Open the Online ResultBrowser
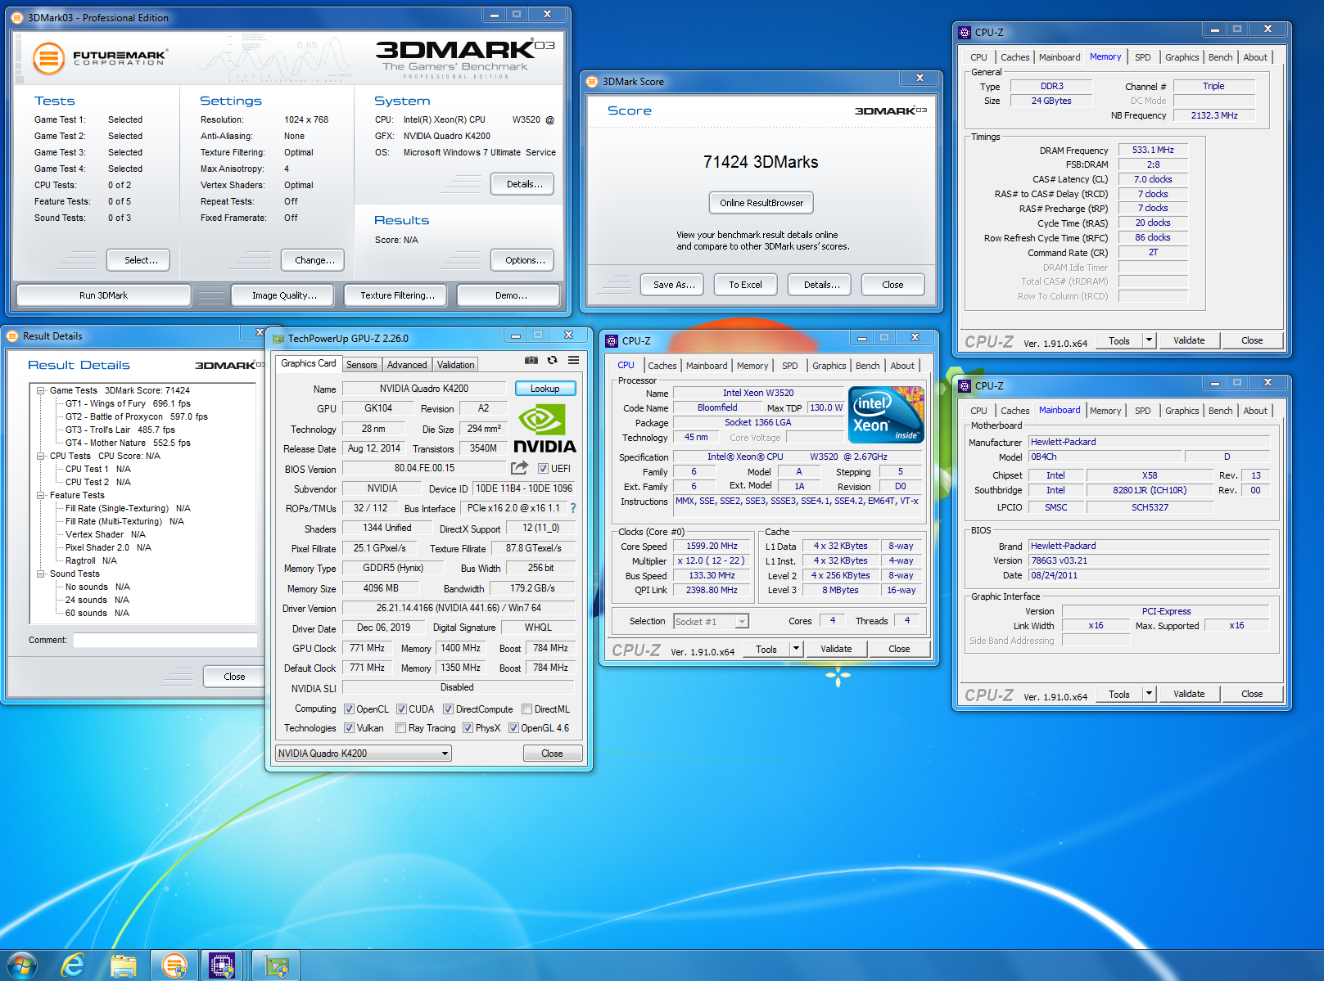This screenshot has width=1324, height=981. (x=761, y=203)
